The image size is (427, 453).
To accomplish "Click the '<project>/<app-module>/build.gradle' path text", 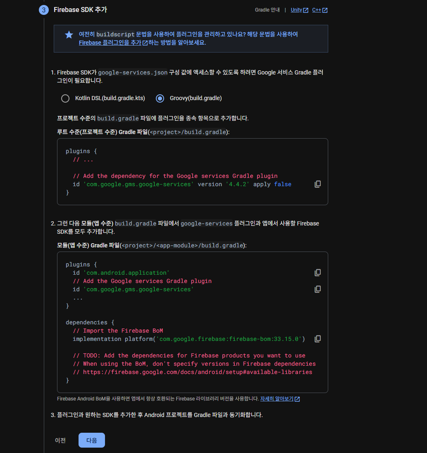I will coord(182,245).
